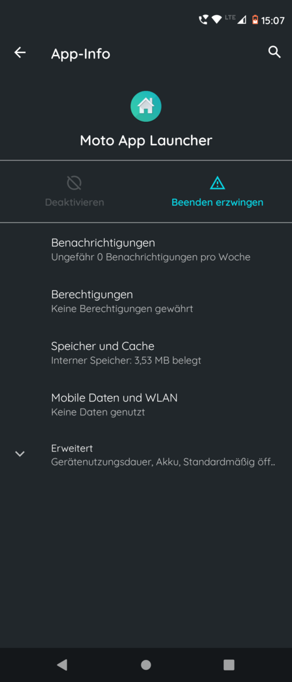Tap the battery icon in status bar
Viewport: 292px width, 682px height.
(255, 20)
